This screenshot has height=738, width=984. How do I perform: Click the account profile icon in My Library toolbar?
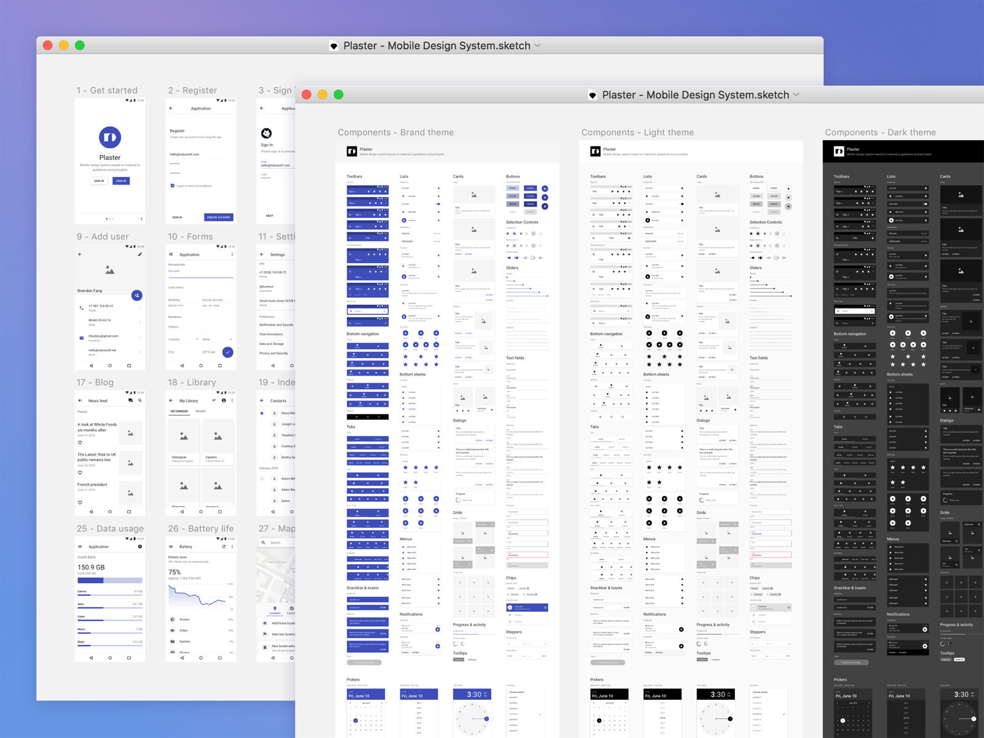tap(224, 400)
